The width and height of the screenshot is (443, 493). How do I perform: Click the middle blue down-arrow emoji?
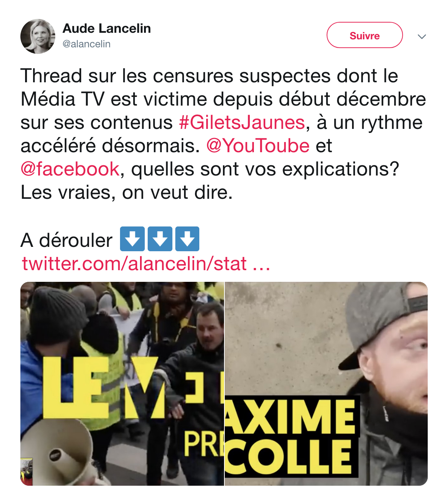click(160, 239)
